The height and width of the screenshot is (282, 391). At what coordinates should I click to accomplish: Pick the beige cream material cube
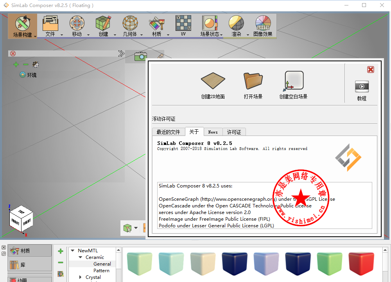pyautogui.click(x=203, y=264)
